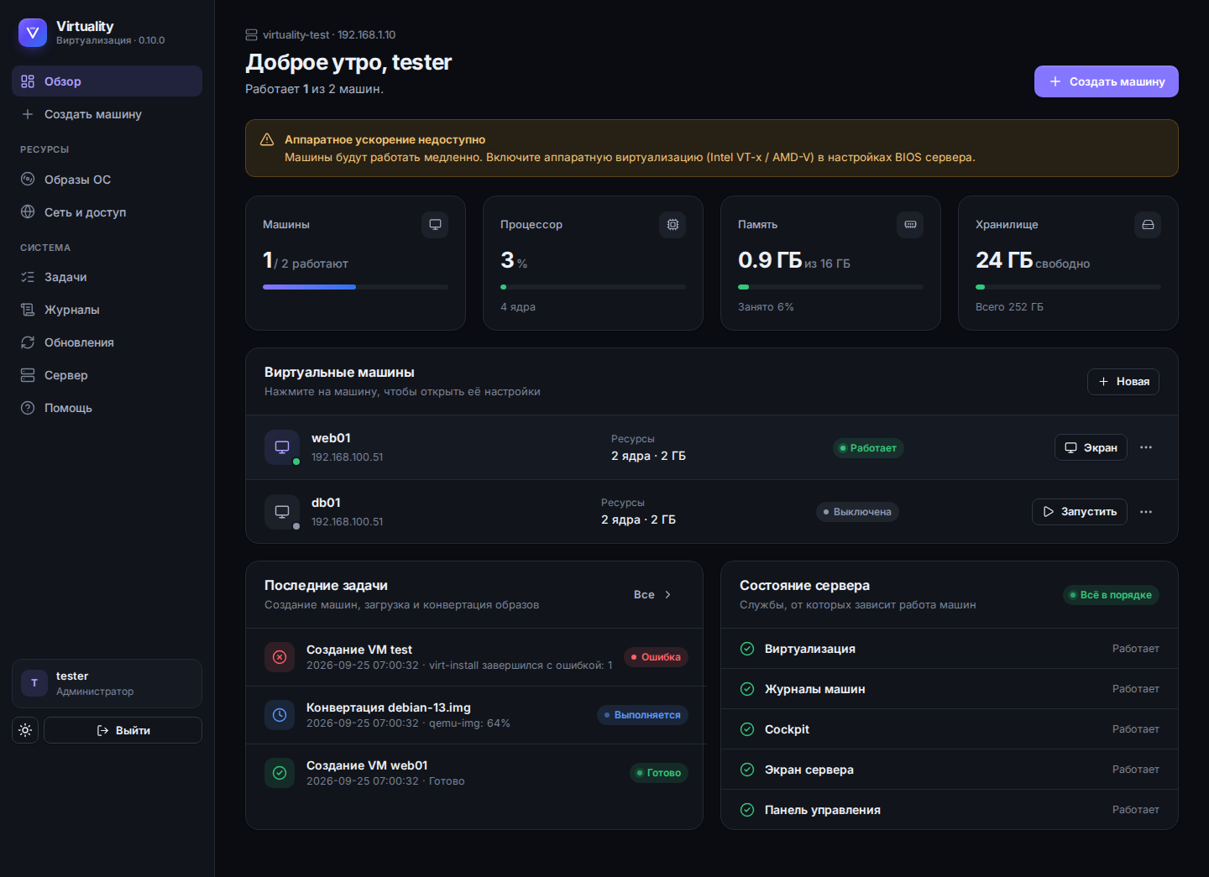Click the Машины running progress bar
Screen dimensions: 1209x877
click(355, 287)
